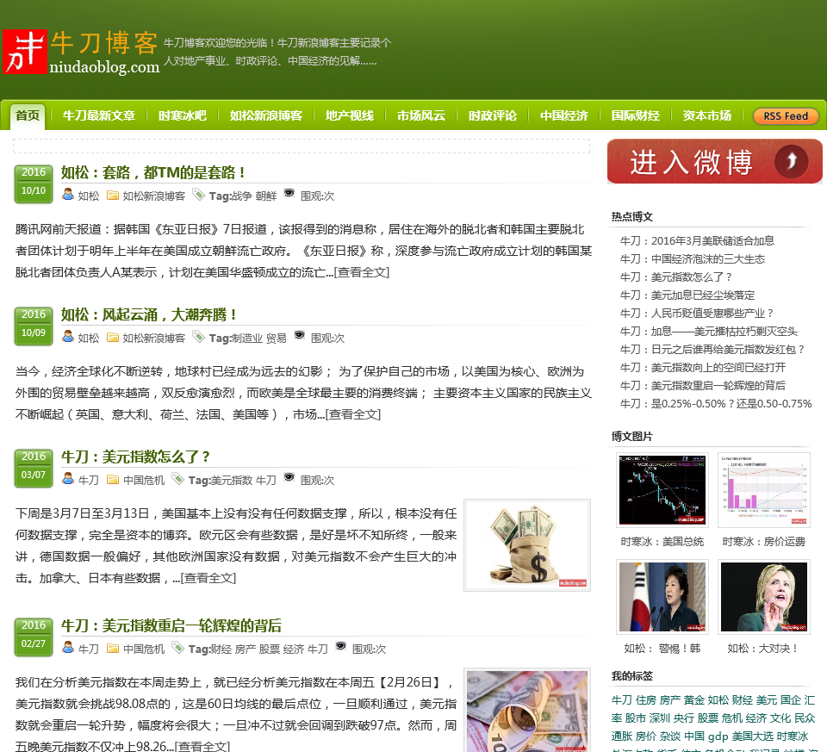Click folder icon in 美元指数怎么了 post meta
This screenshot has height=752, width=827.
click(113, 479)
